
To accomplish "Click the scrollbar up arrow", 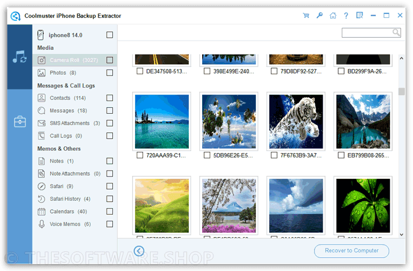I will click(x=401, y=58).
